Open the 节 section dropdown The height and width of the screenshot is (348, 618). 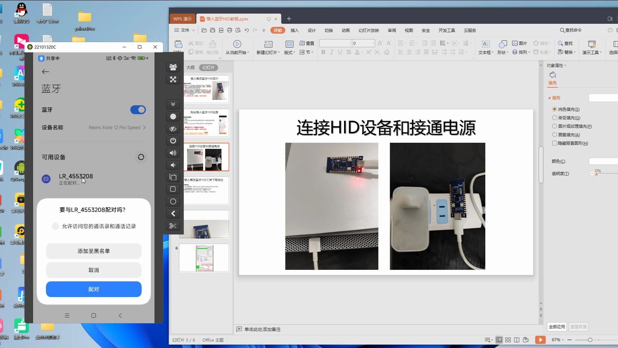[306, 52]
